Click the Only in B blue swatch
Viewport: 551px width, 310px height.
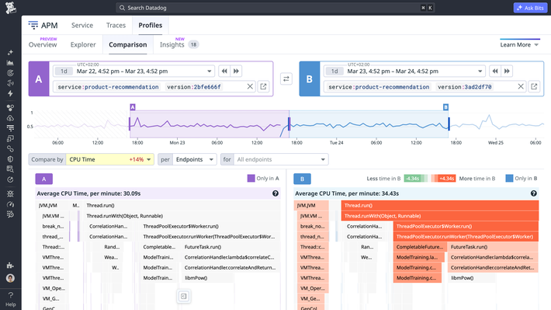(x=509, y=179)
